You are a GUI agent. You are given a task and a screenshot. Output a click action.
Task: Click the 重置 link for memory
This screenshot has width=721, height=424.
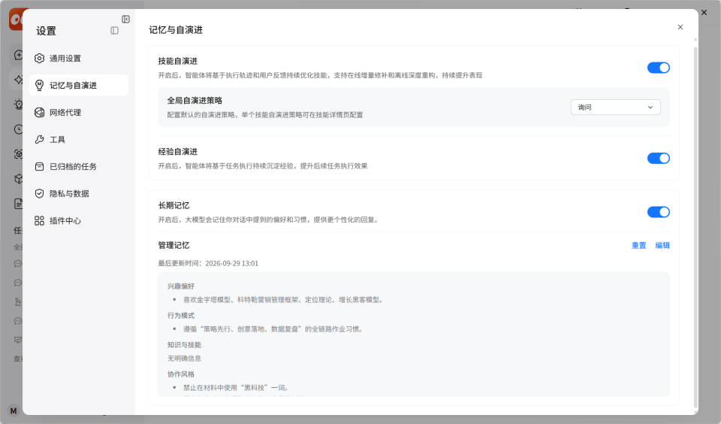638,245
